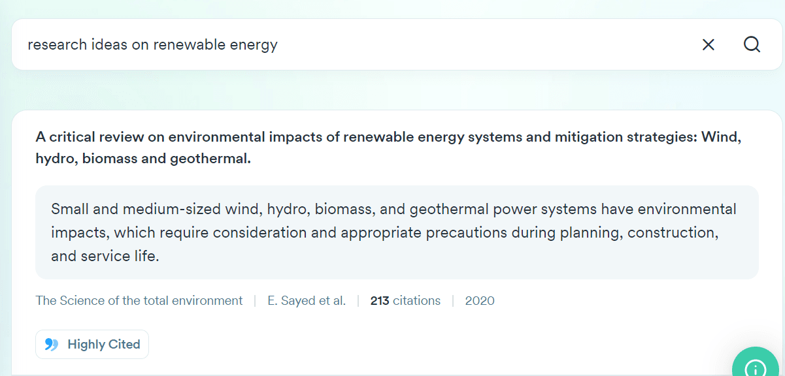Click the quote icon in the Highly Cited badge

click(52, 345)
